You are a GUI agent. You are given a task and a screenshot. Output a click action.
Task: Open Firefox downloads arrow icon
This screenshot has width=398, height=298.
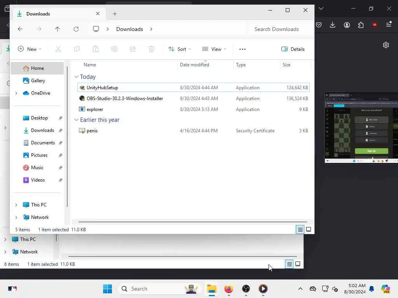[333, 24]
